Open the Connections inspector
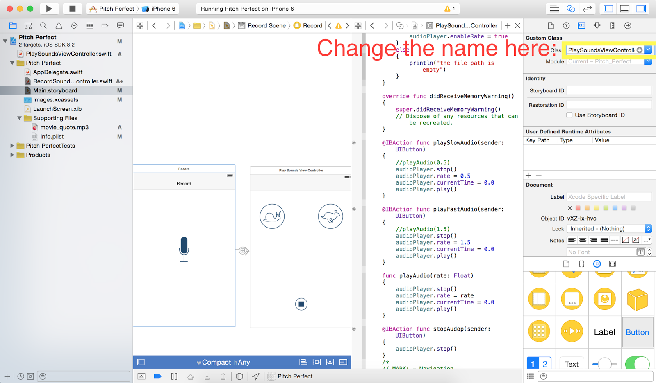This screenshot has height=383, width=656. click(627, 25)
